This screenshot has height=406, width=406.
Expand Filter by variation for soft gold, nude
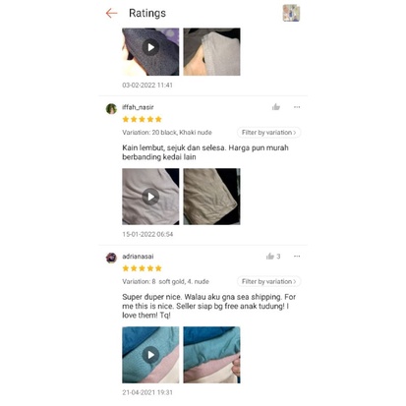coord(268,281)
